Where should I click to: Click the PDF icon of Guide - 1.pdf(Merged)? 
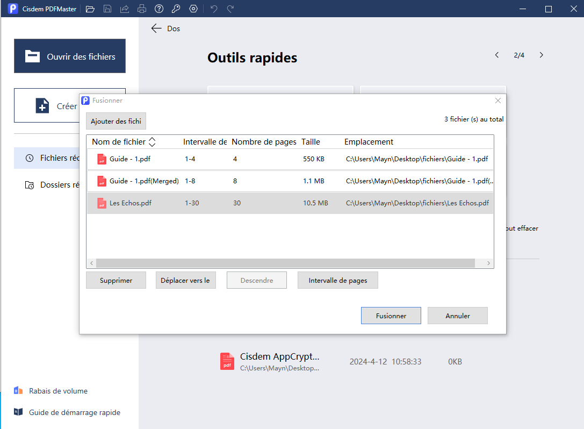pos(102,181)
